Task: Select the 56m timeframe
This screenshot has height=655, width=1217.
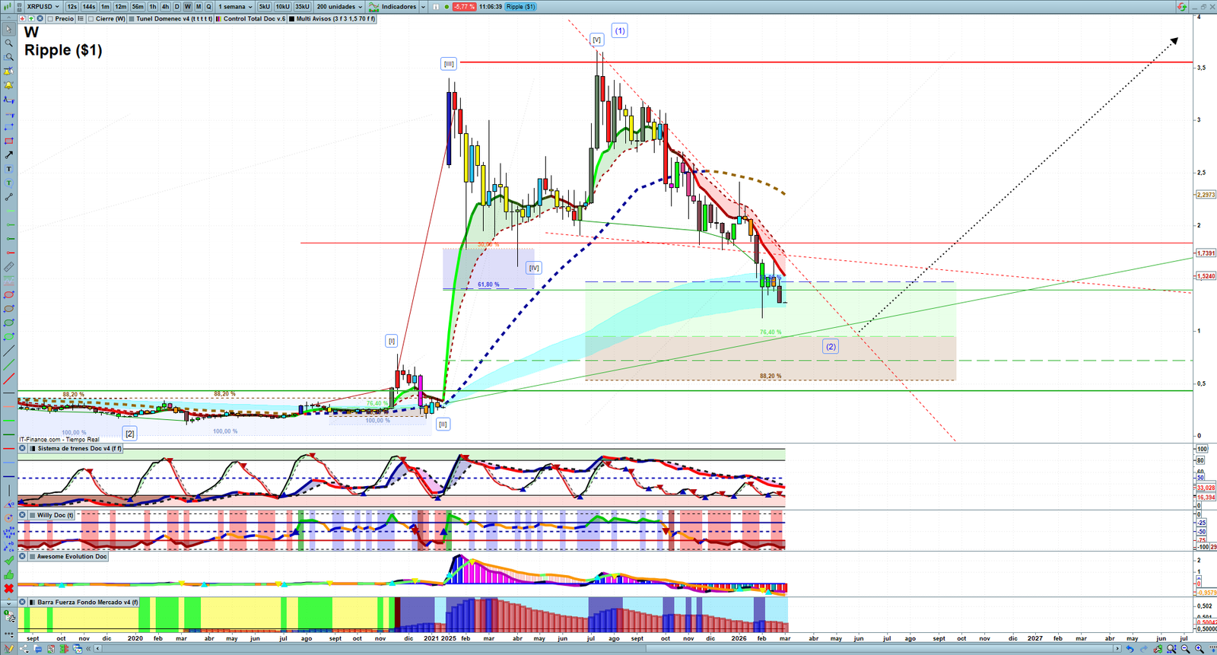Action: (138, 7)
